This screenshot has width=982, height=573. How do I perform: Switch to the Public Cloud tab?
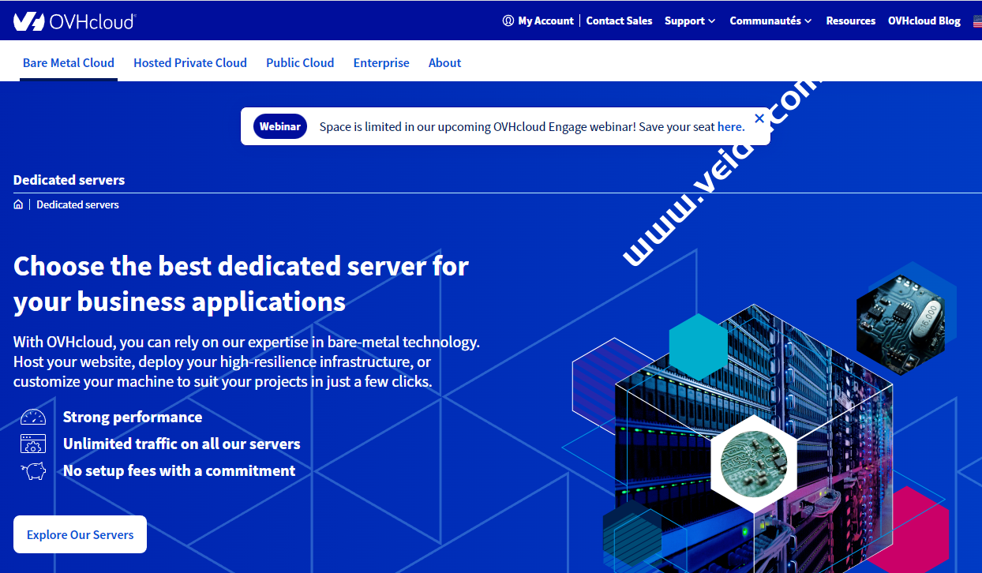[x=300, y=63]
